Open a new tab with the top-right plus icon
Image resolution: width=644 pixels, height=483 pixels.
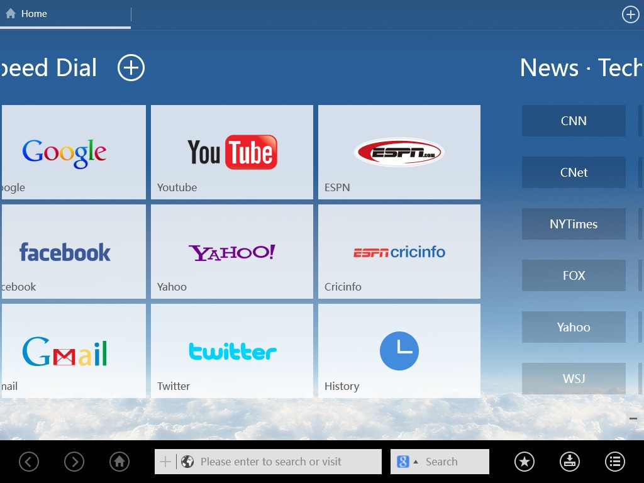tap(630, 14)
